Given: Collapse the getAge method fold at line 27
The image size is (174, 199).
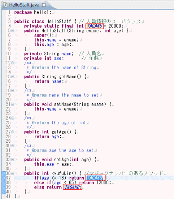Looking at the screenshot, I should pos(13,132).
